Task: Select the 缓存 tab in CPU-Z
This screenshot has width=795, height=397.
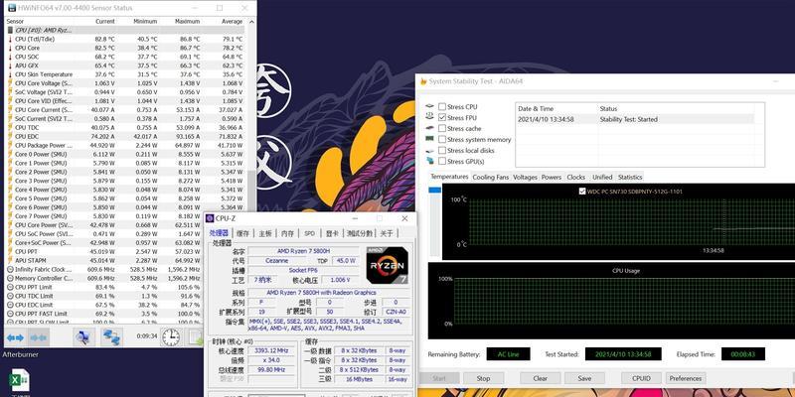Action: 243,233
